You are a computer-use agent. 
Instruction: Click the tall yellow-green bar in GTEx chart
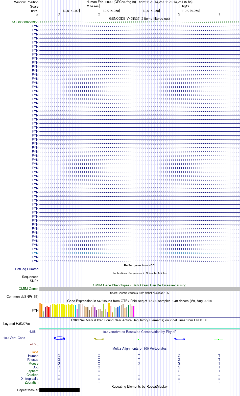pyautogui.click(x=104, y=310)
